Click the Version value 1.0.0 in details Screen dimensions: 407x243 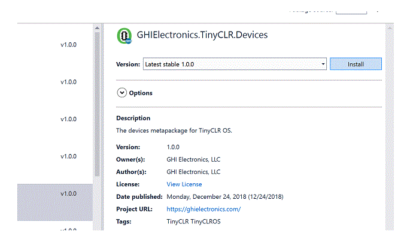[x=173, y=147]
